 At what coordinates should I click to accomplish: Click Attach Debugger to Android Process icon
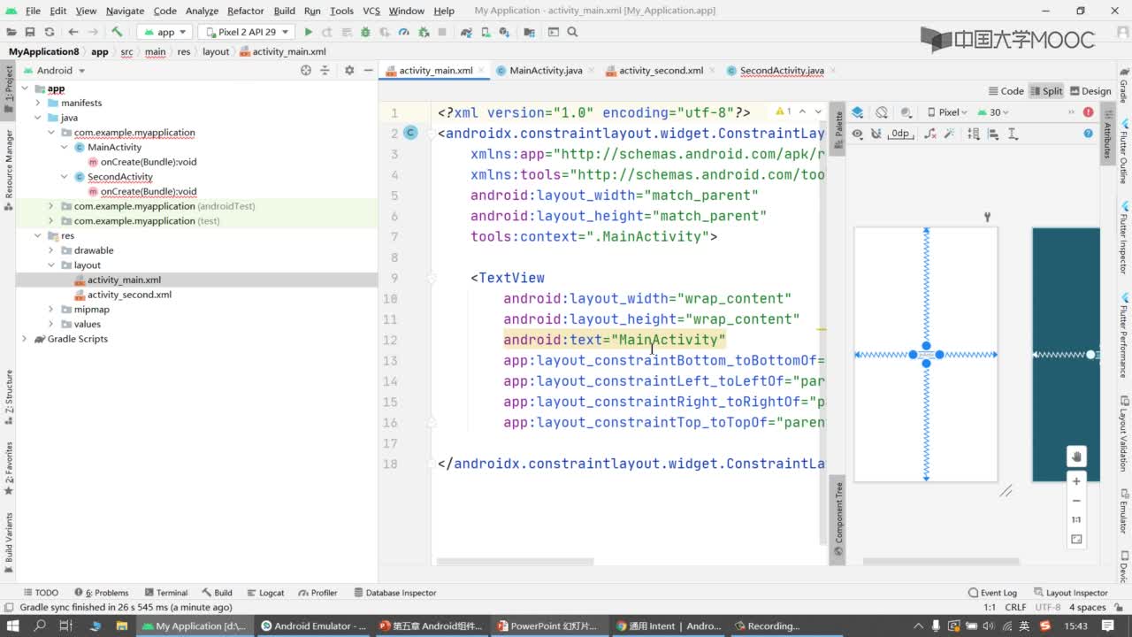(x=423, y=32)
